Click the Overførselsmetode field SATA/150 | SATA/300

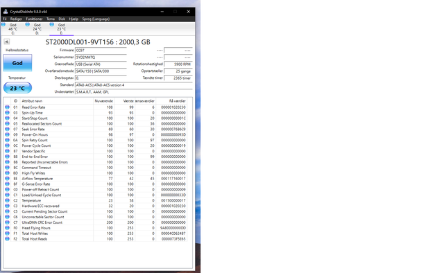101,71
